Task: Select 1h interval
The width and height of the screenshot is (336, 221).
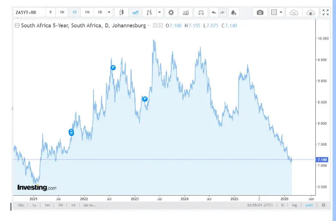Action: [62, 12]
